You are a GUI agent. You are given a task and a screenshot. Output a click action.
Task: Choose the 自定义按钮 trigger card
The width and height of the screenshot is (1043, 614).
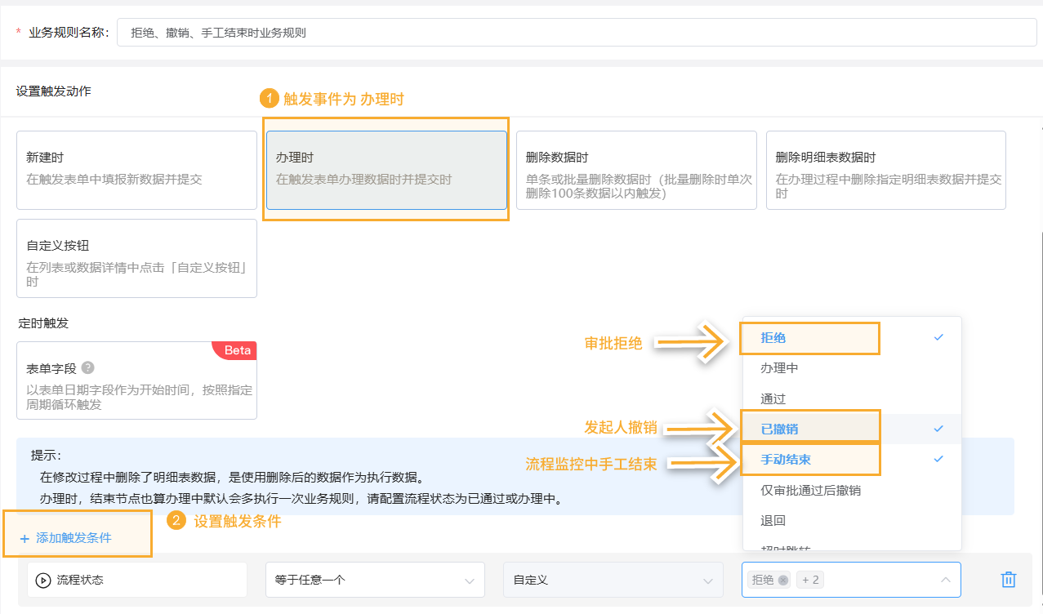point(136,258)
